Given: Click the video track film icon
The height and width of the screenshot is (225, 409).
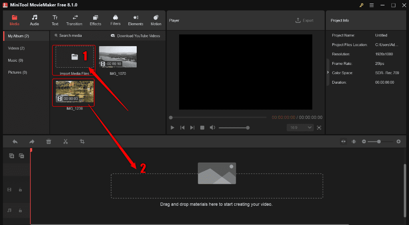Looking at the screenshot, I should 9,190.
